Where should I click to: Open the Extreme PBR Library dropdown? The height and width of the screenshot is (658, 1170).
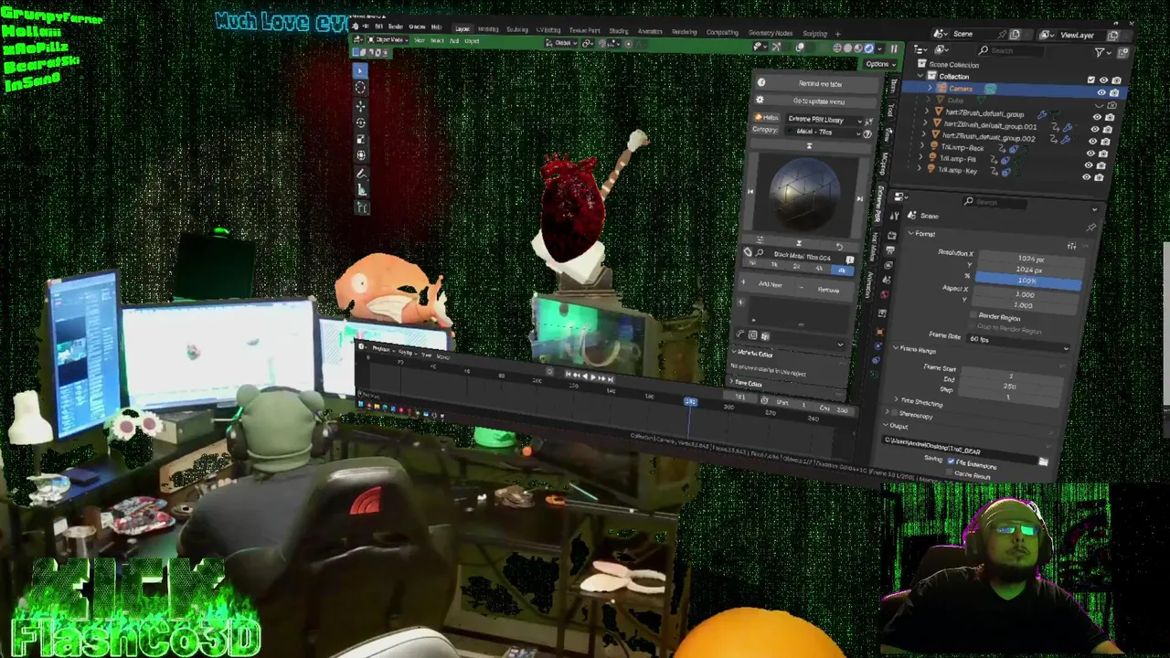(823, 120)
